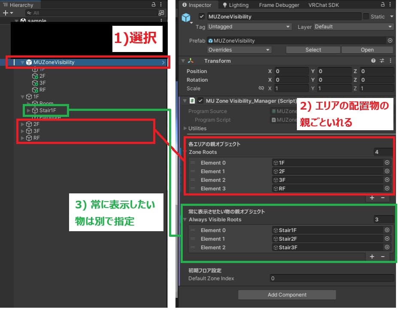Screen dimensions: 399x312
Task: Expand the RF root object
Action: (x=22, y=138)
